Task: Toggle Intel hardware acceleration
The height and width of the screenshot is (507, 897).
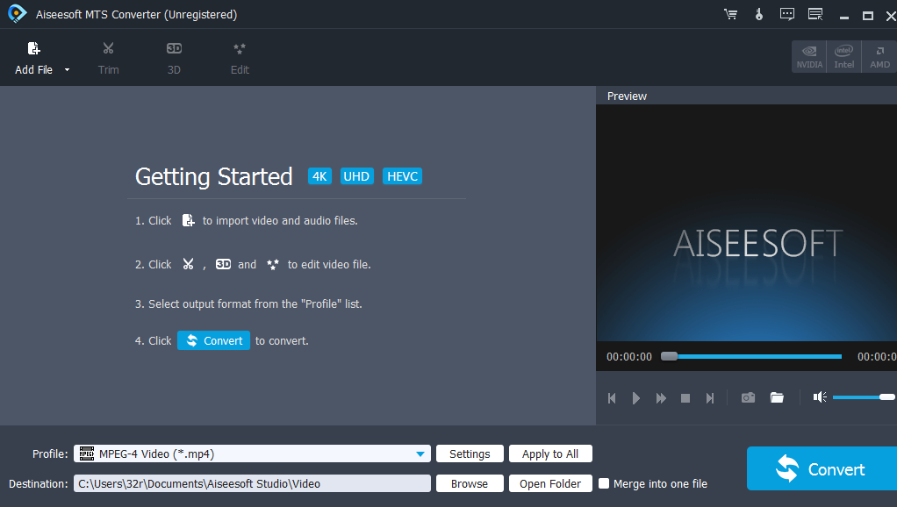Action: 843,56
